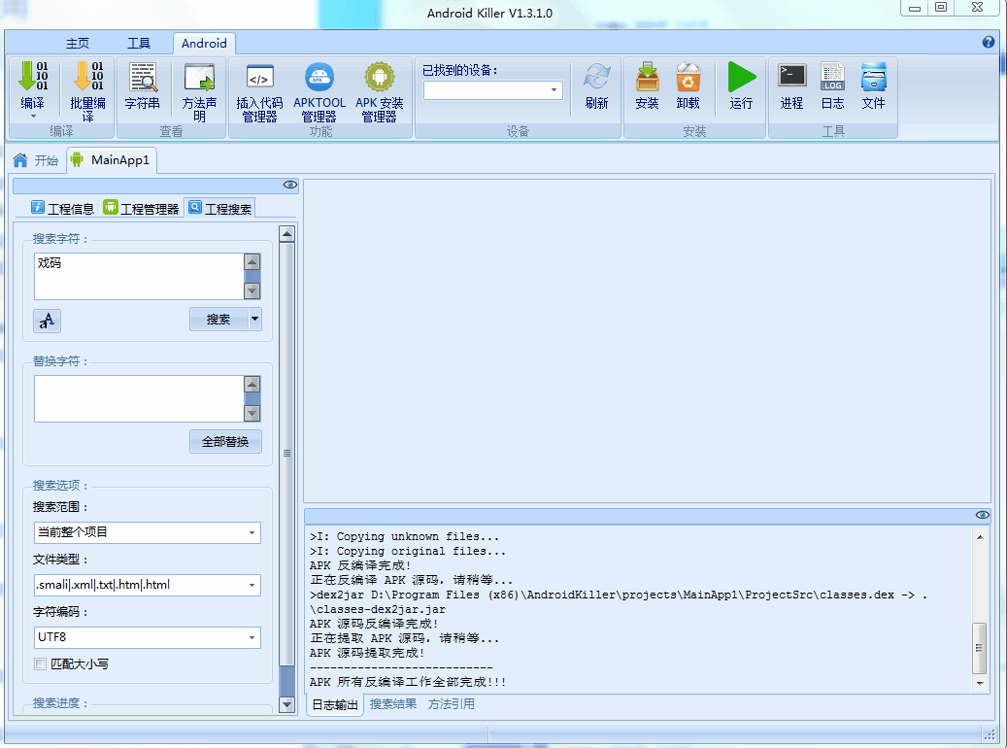Open the 搜索范围 dropdown
Image resolution: width=1007 pixels, height=748 pixels.
252,532
